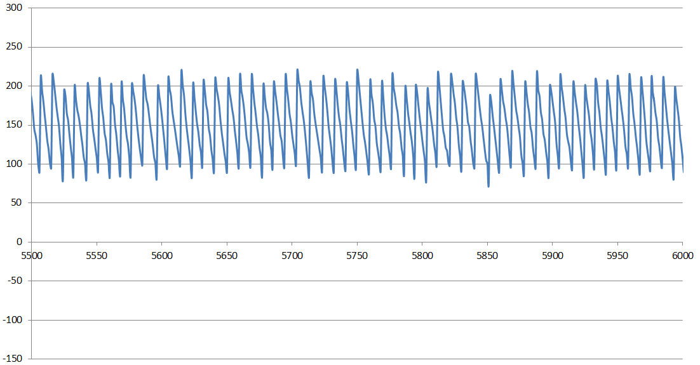Select the x-axis label 5650
The width and height of the screenshot is (700, 365).
point(227,256)
